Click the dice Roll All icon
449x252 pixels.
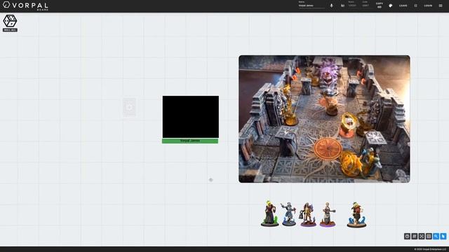pos(10,21)
